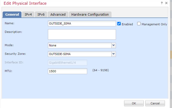Select the Hardware Configuration tab
The image size is (172, 108).
90,14
